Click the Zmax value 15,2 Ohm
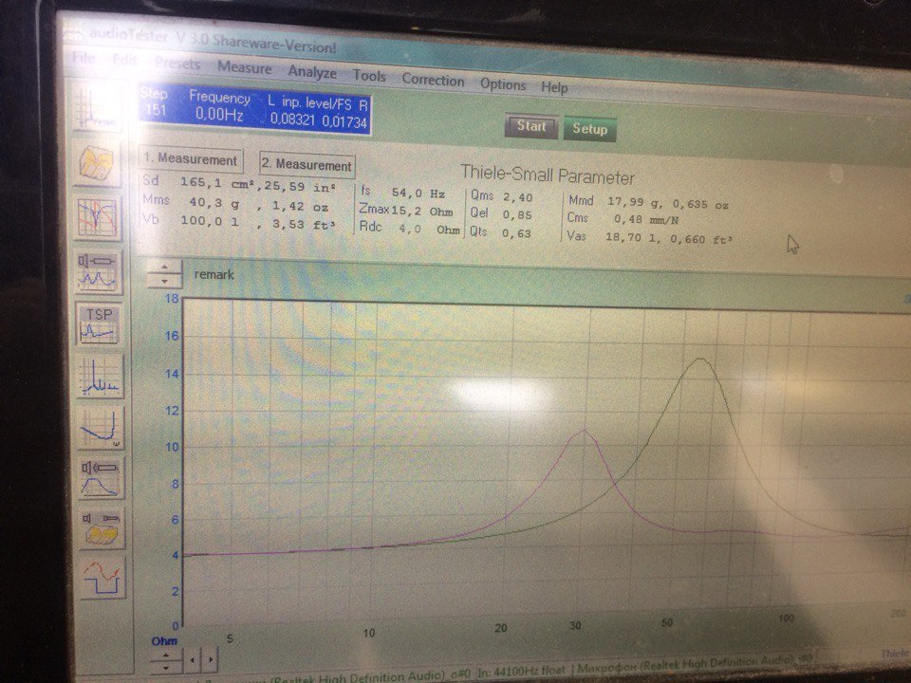The height and width of the screenshot is (683, 911). point(421,211)
